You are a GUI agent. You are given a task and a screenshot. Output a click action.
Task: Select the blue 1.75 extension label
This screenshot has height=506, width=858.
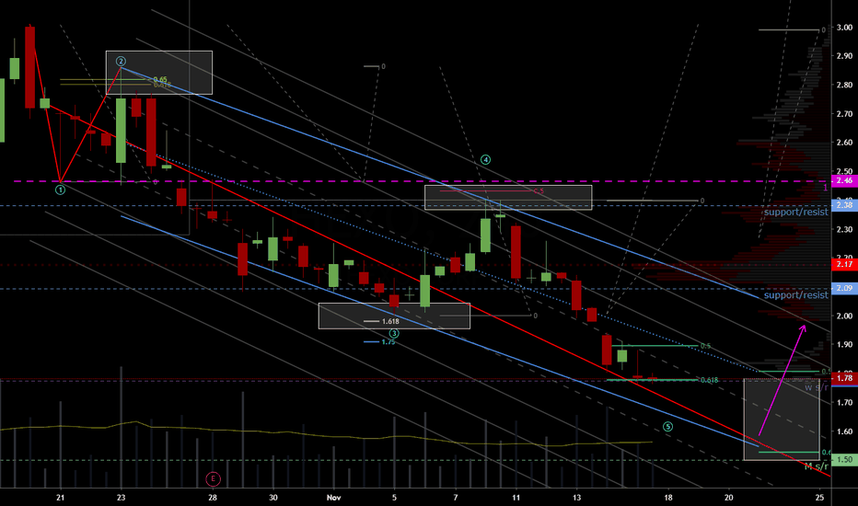(388, 342)
